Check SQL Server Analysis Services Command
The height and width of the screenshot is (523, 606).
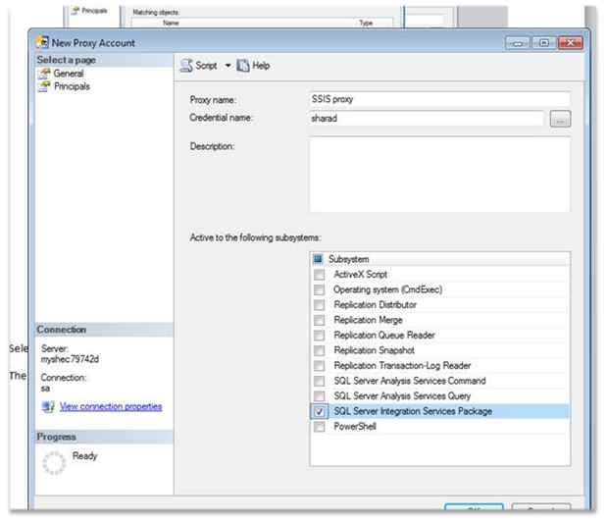tap(319, 381)
